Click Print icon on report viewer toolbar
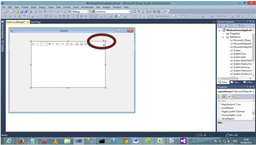Screen dimensions: 256x145 pos(77,44)
